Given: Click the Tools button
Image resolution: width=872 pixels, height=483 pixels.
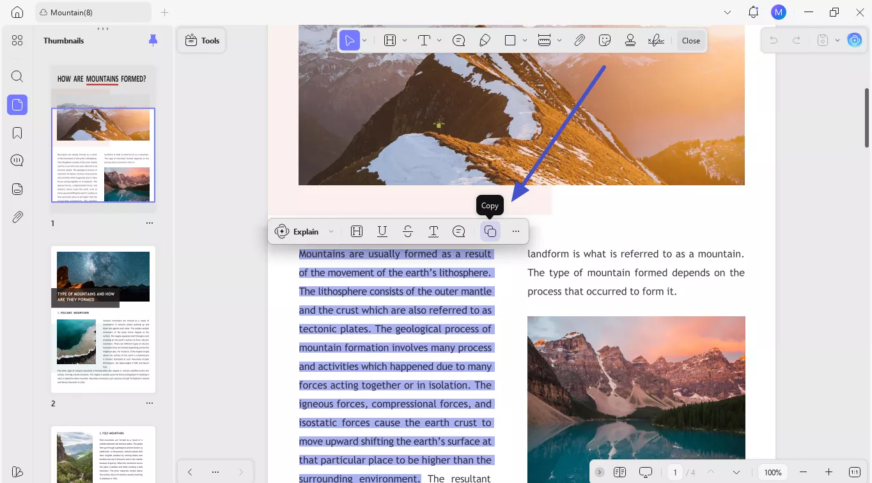Looking at the screenshot, I should (x=201, y=40).
